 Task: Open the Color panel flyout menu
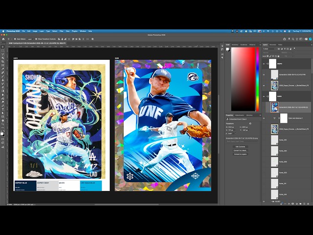click(260, 45)
